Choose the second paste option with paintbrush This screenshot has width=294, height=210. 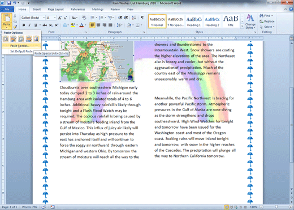(x=14, y=39)
